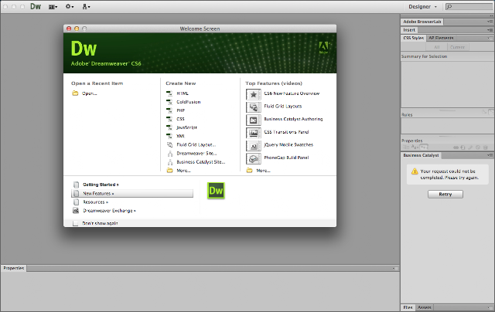The image size is (495, 312).
Task: Click the CSS document icon
Action: 170,119
